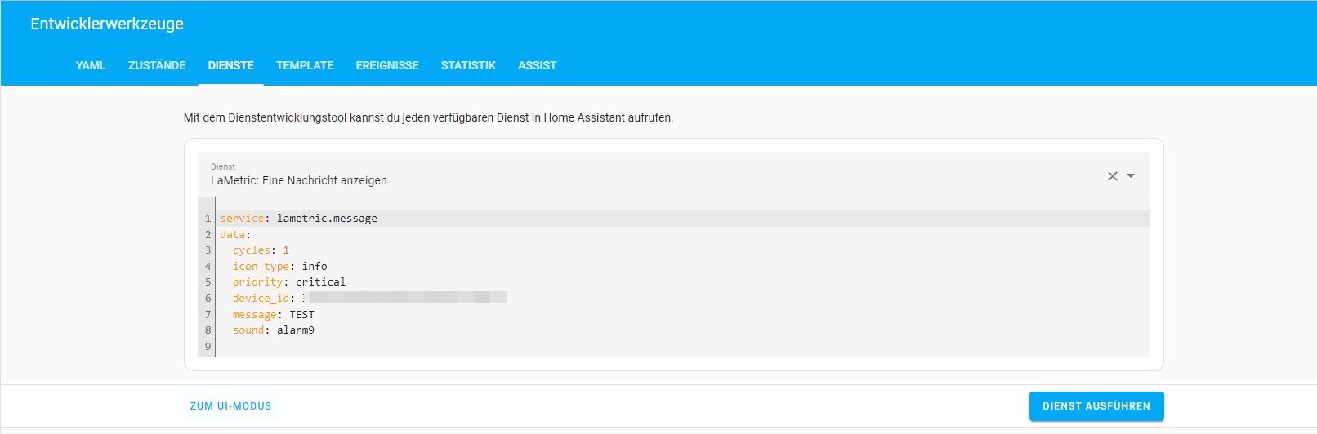Viewport: 1317px width, 434px height.
Task: Click the 'priority: critical' line
Action: tap(289, 282)
